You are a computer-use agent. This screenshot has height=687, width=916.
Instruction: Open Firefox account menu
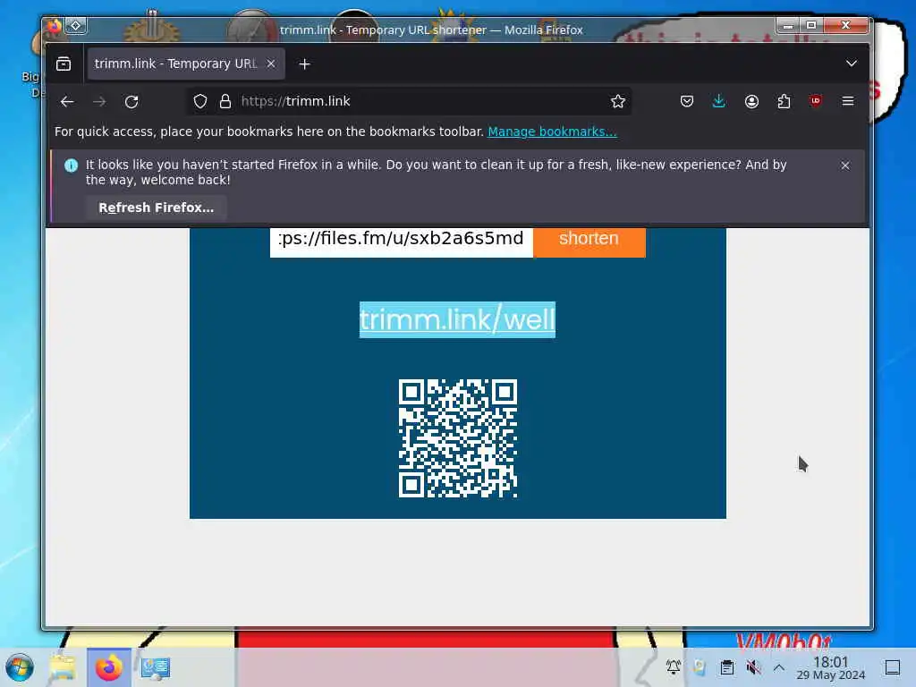point(751,101)
